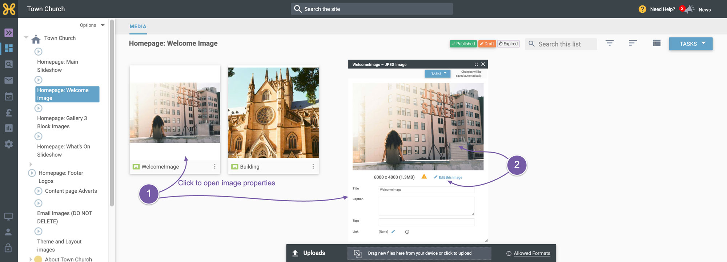Image resolution: width=727 pixels, height=262 pixels.
Task: Open the settings gear in sidebar
Action: coord(9,144)
